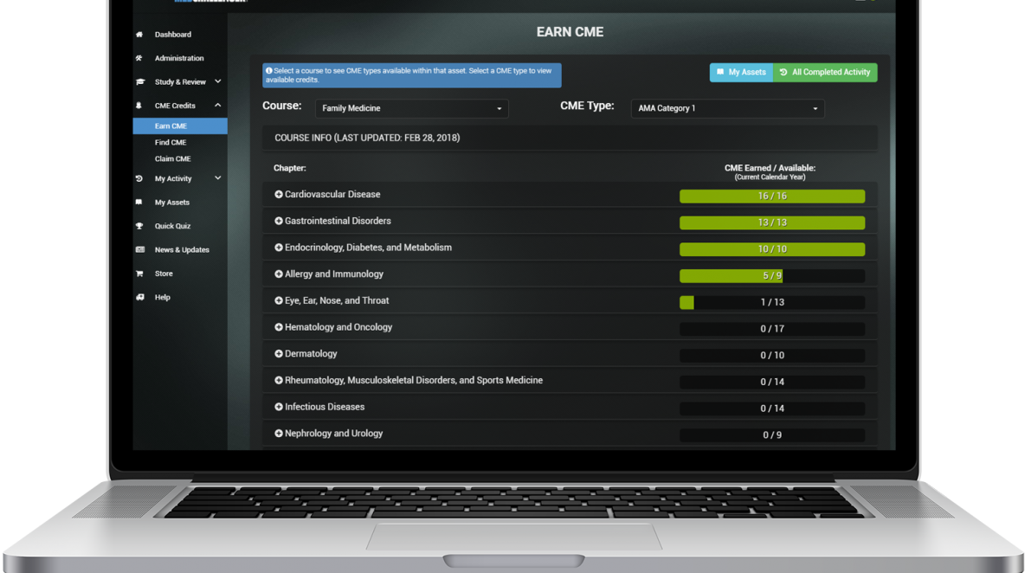Image resolution: width=1025 pixels, height=573 pixels.
Task: Click the Help icon in sidebar
Action: coord(140,297)
